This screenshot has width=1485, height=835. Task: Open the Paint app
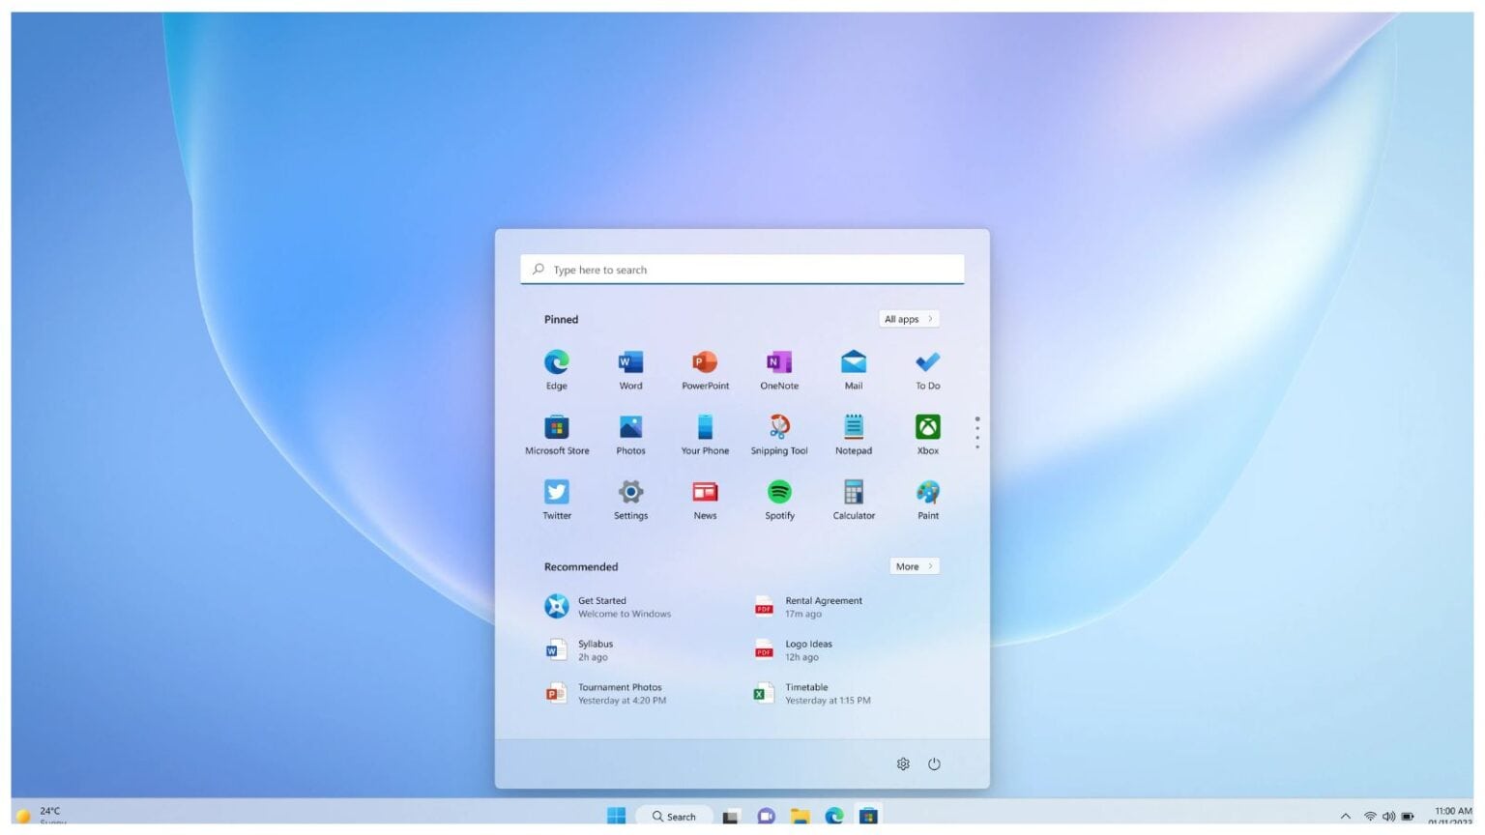click(928, 499)
